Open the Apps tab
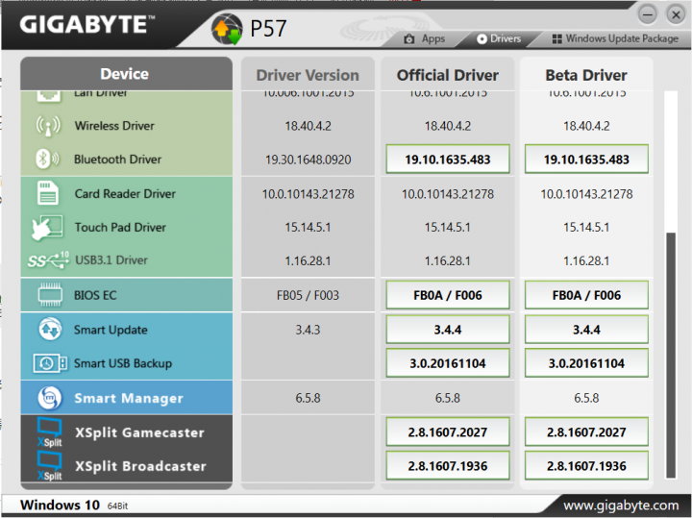The image size is (692, 518). pyautogui.click(x=425, y=38)
